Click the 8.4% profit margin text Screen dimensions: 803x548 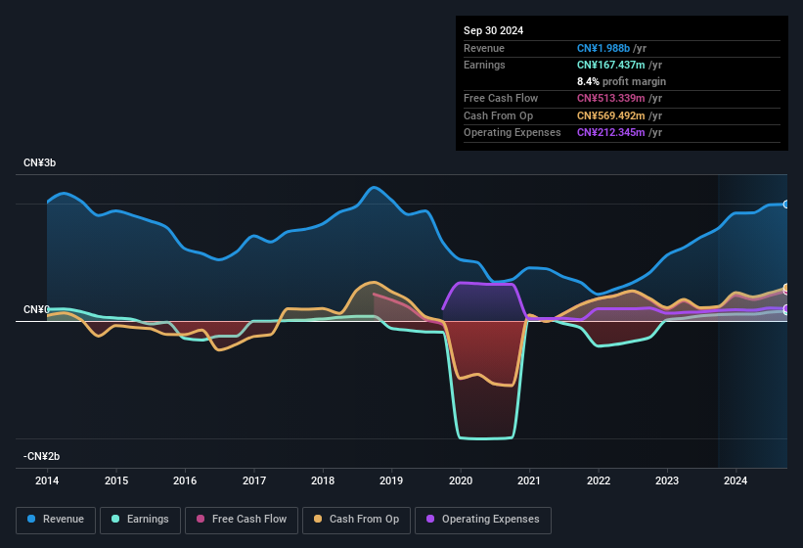pyautogui.click(x=622, y=81)
